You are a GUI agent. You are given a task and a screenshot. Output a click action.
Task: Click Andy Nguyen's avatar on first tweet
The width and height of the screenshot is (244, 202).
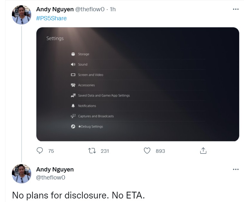point(22,15)
